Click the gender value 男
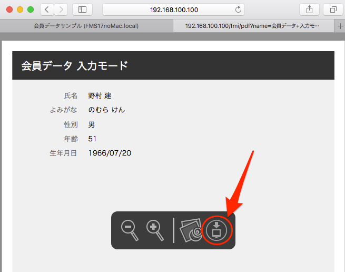Viewport: 345px width, 272px height. pyautogui.click(x=92, y=124)
